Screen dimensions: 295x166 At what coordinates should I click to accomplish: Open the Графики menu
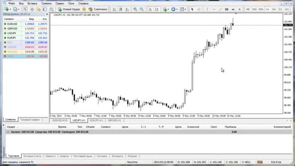(47, 3)
